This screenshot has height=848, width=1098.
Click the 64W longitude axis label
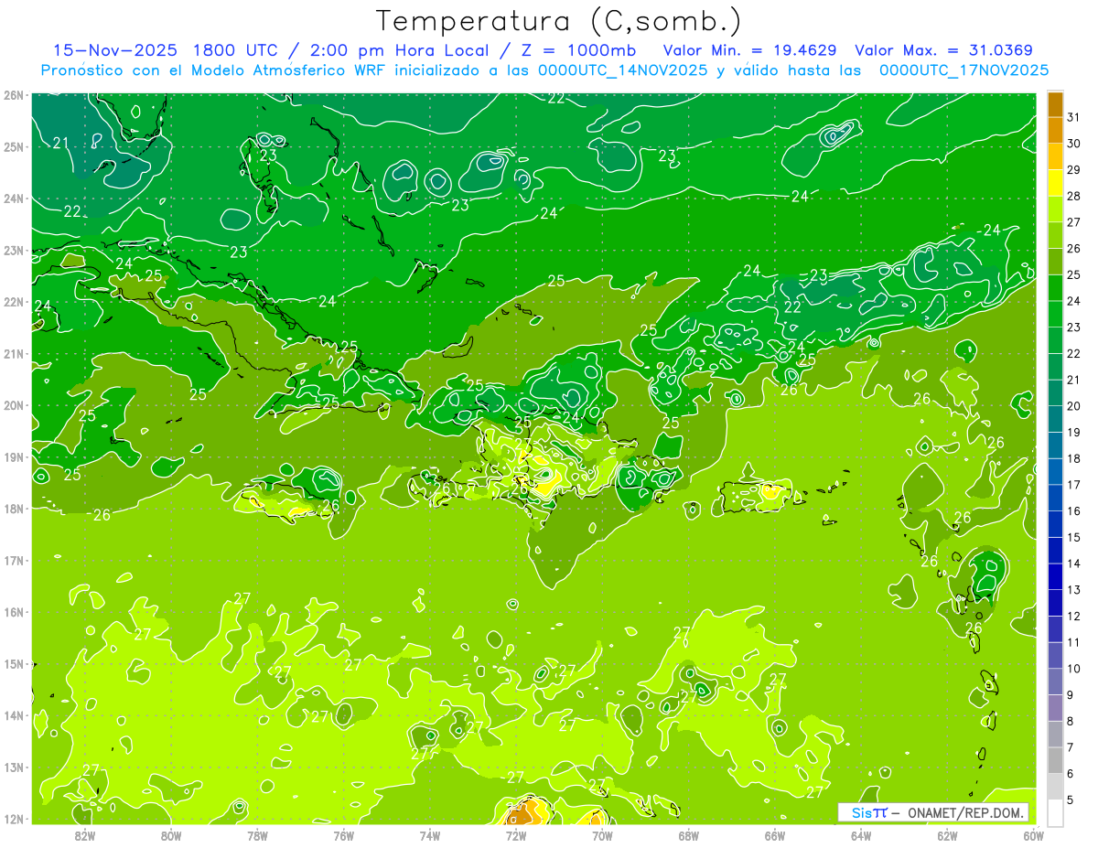click(861, 835)
